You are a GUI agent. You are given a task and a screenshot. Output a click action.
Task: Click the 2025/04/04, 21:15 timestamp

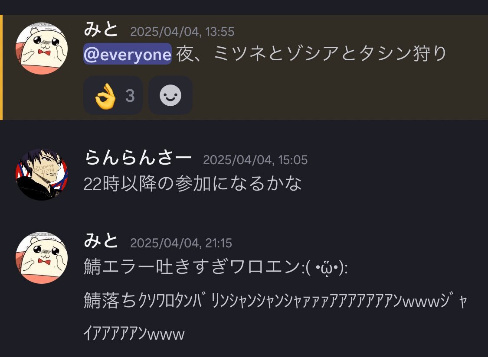181,243
